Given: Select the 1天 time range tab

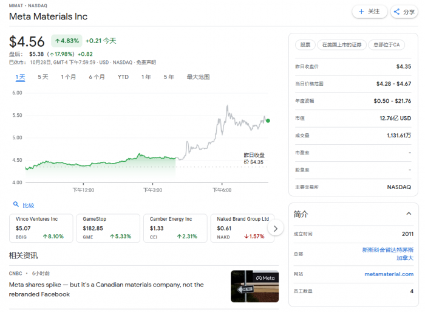Looking at the screenshot, I should click(x=21, y=77).
